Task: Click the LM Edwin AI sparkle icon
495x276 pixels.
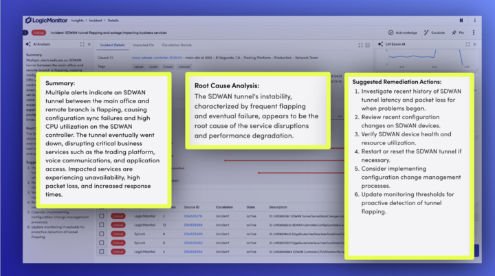Action: pos(380,44)
